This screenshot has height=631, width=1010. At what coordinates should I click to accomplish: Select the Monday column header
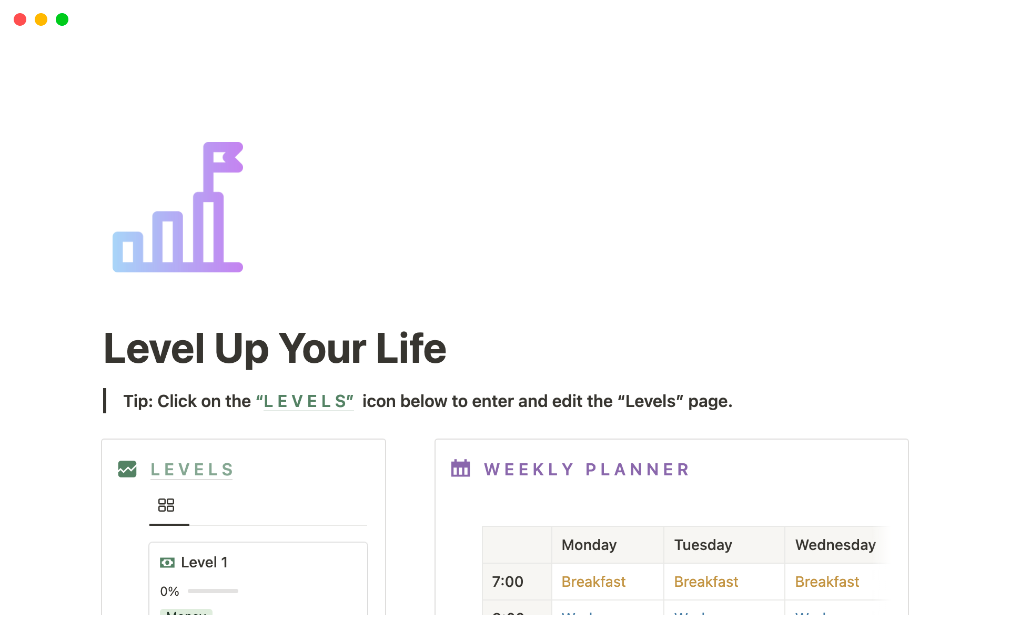coord(589,545)
